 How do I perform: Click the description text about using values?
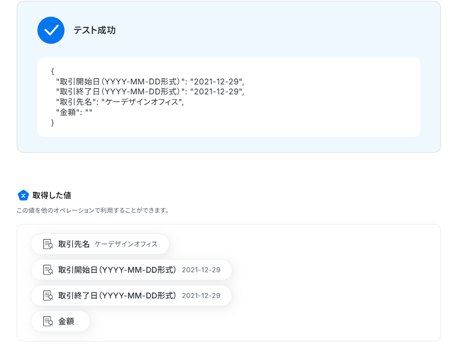93,210
